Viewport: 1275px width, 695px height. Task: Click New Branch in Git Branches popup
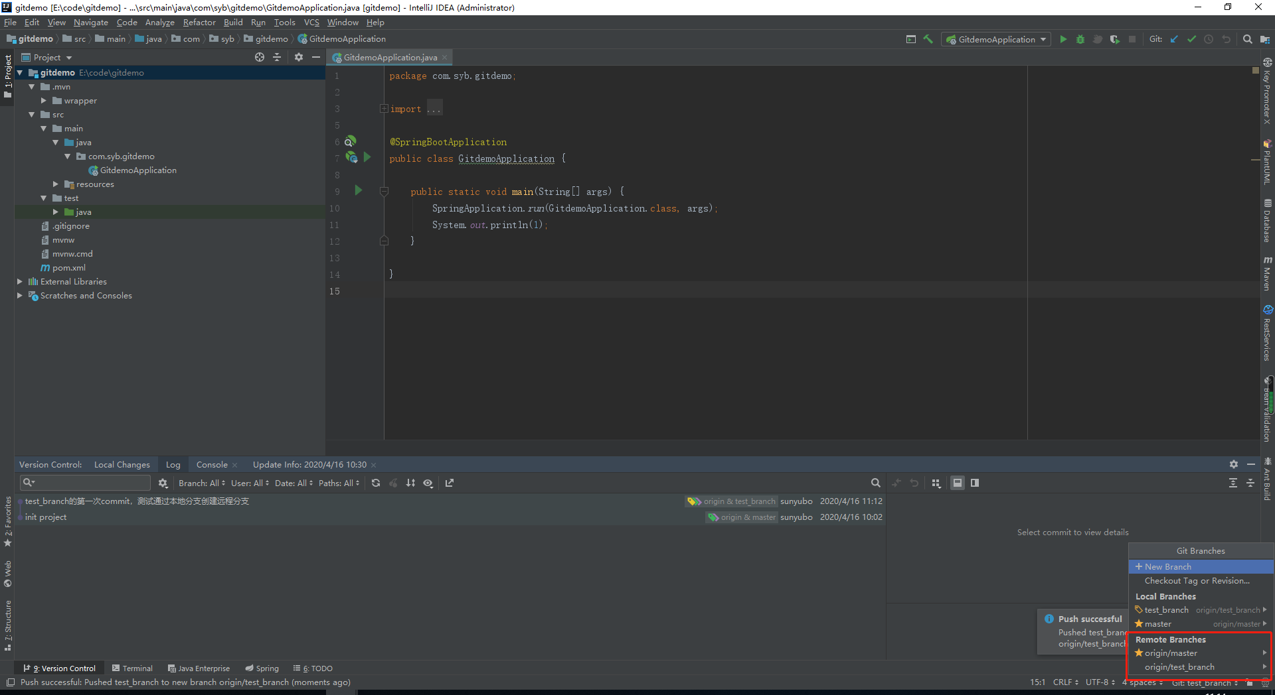[x=1201, y=566]
